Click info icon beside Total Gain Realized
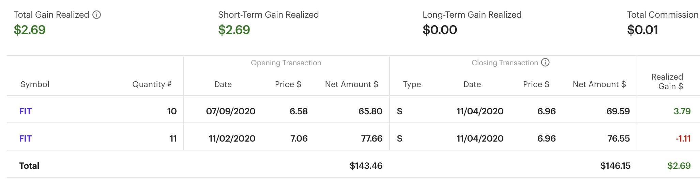Screen dimensions: 700x179 click(97, 15)
